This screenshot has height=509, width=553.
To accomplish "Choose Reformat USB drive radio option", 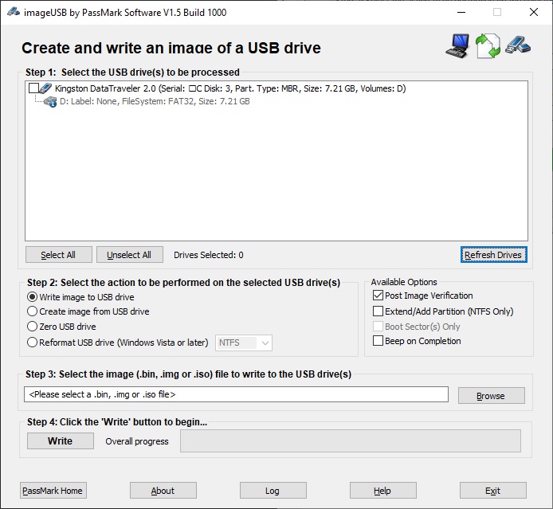I will 32,343.
